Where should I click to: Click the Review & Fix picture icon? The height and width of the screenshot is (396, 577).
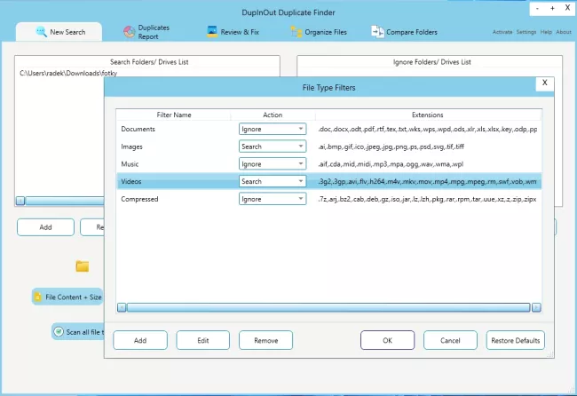point(212,32)
